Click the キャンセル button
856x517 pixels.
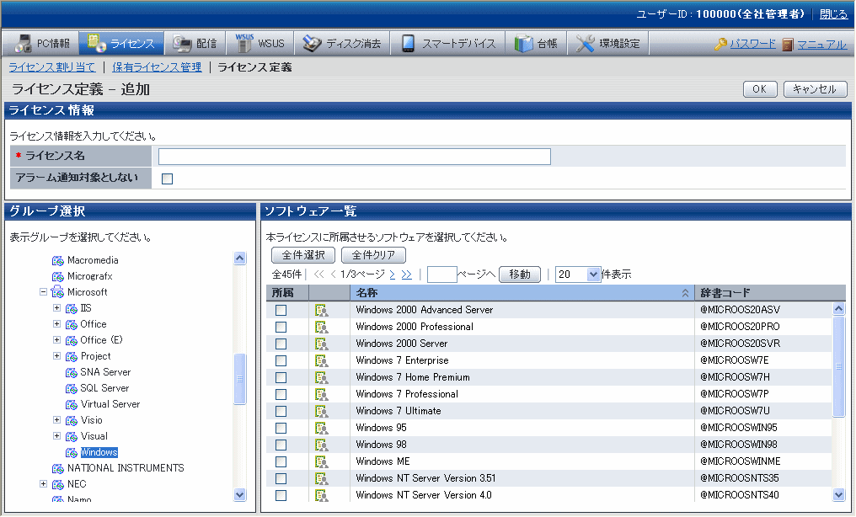pyautogui.click(x=815, y=89)
